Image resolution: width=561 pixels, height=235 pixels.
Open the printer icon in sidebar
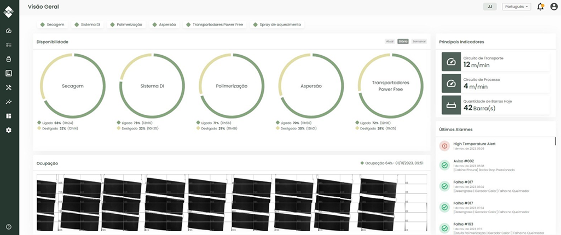click(9, 59)
